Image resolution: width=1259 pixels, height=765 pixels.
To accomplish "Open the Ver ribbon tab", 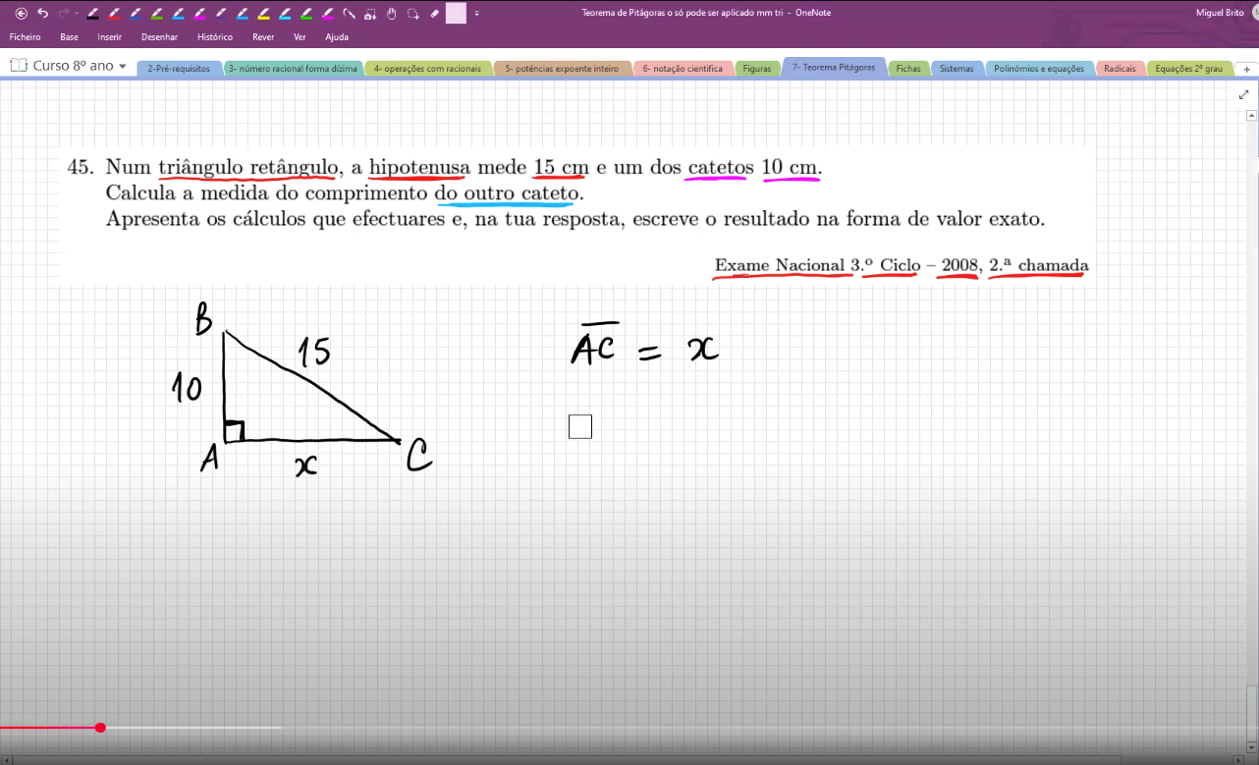I will 300,37.
